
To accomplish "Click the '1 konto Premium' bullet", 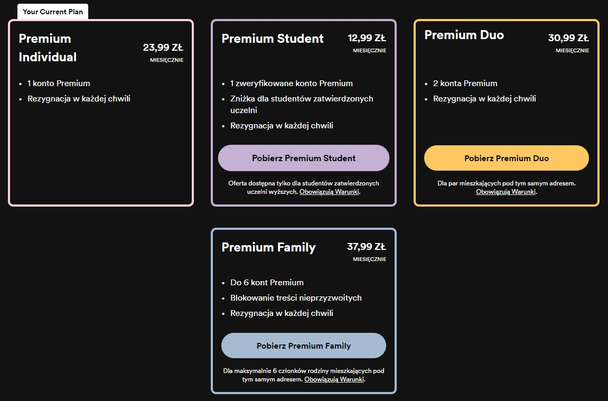I will pos(59,83).
